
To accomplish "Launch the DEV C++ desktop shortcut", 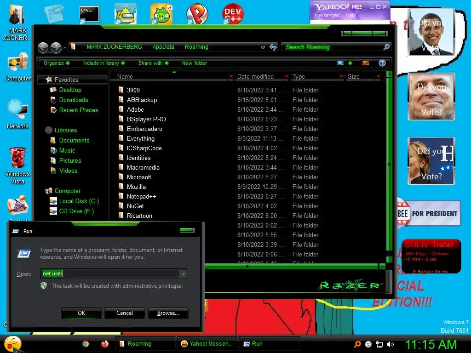I will 233,14.
